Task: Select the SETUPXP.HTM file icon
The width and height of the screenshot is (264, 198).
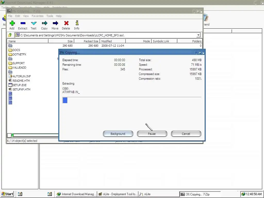Action: point(10,89)
